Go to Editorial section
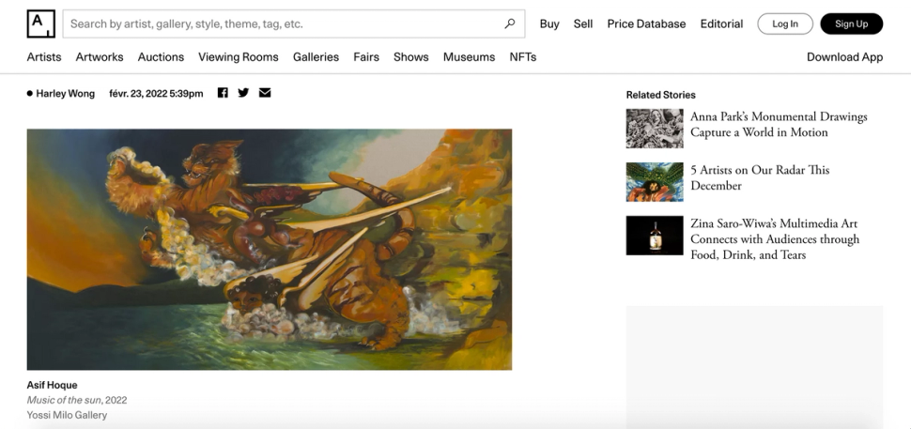 [x=721, y=23]
